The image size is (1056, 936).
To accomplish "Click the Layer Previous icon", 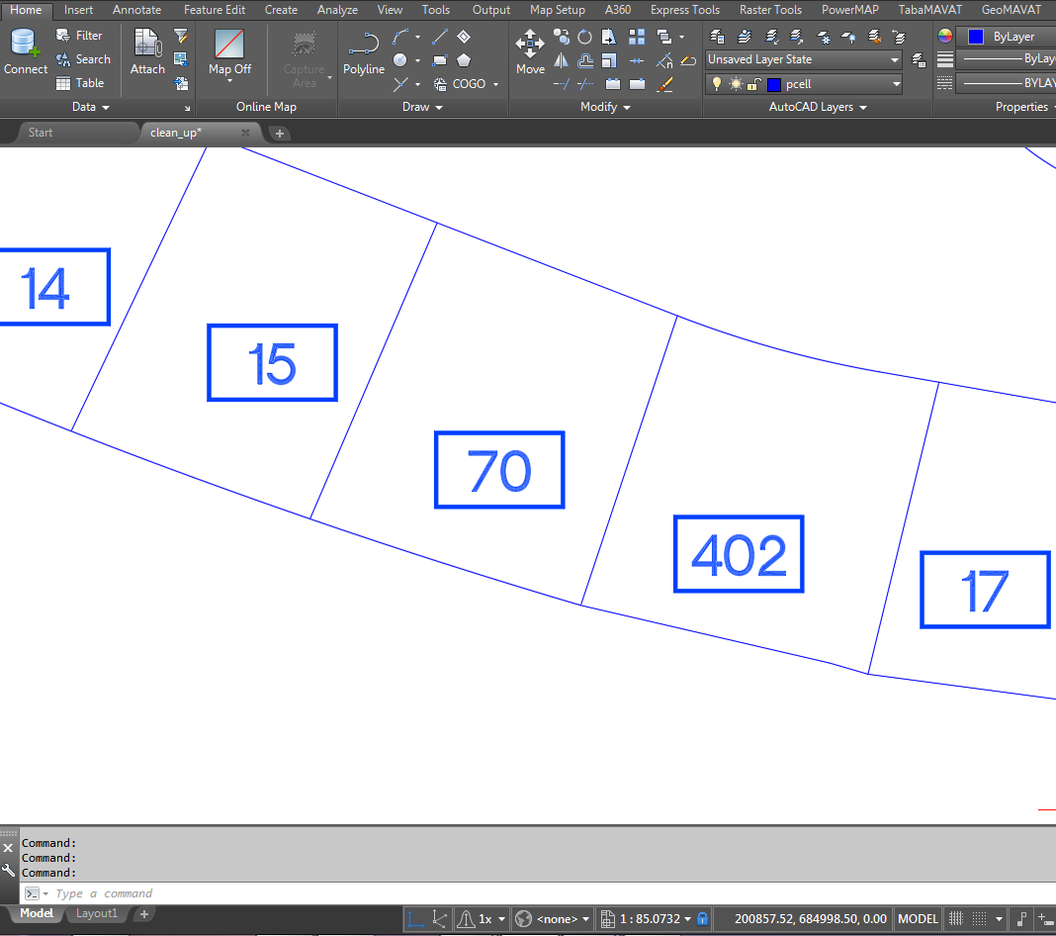I will (899, 37).
